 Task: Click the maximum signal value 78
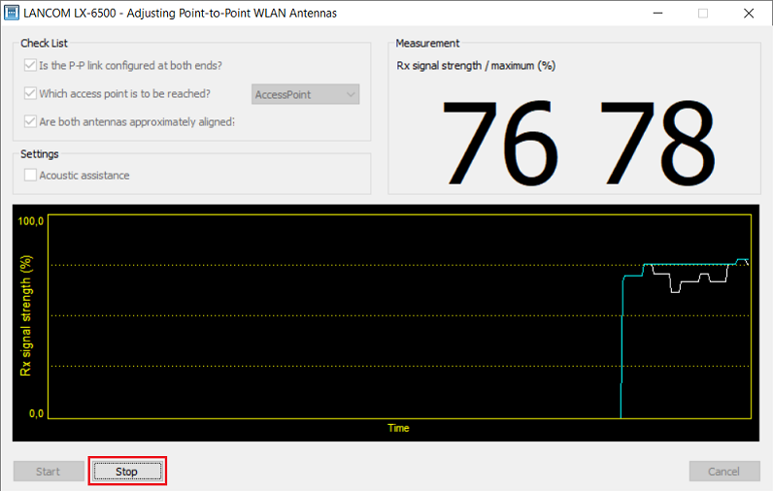click(x=656, y=142)
